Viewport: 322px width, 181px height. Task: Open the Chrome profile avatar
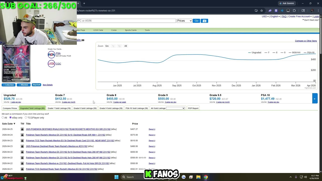(x=312, y=11)
